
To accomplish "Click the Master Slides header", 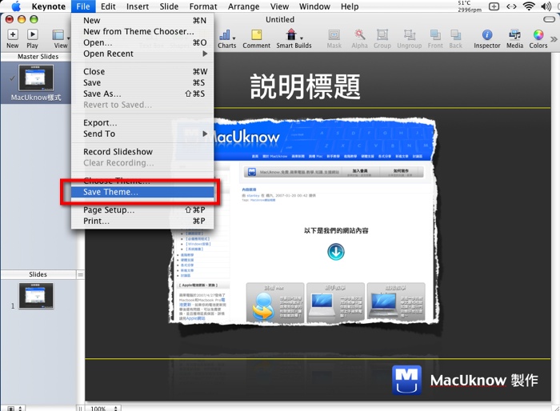I will click(38, 57).
